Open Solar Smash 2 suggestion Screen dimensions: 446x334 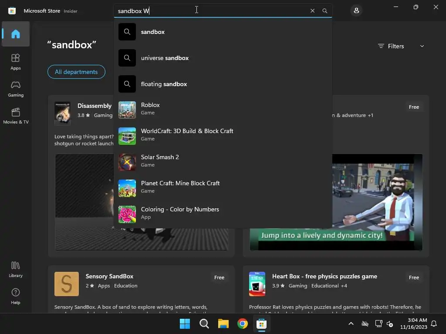pos(223,162)
